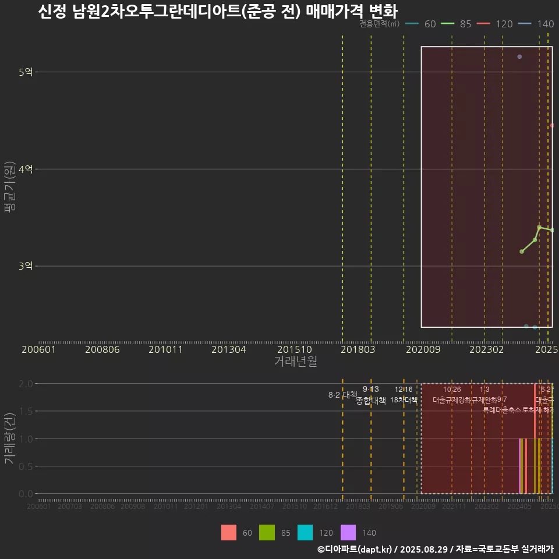Click '200908' on the volume chart date axis
The image size is (559, 559).
point(133,506)
